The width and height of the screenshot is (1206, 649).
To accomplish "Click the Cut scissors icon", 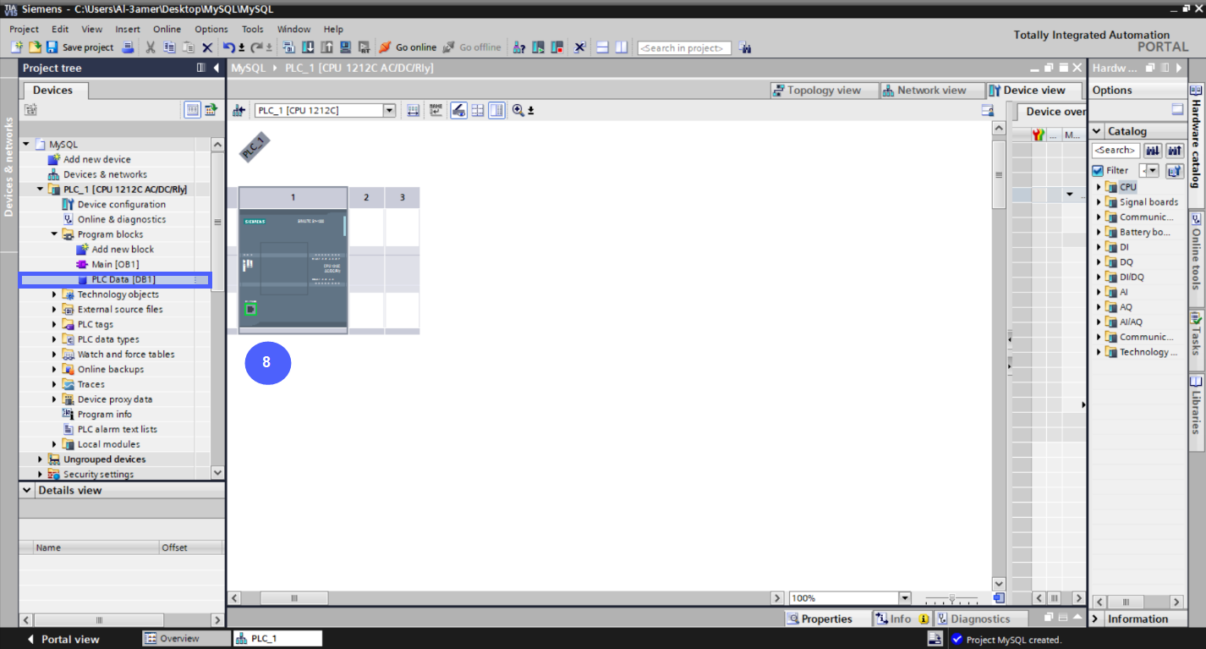I will [x=151, y=47].
